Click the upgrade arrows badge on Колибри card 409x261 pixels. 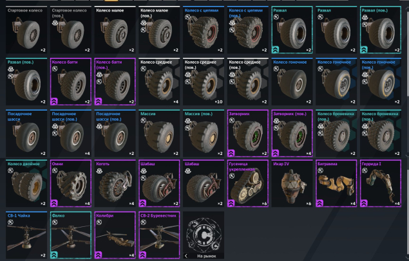pyautogui.click(x=99, y=255)
